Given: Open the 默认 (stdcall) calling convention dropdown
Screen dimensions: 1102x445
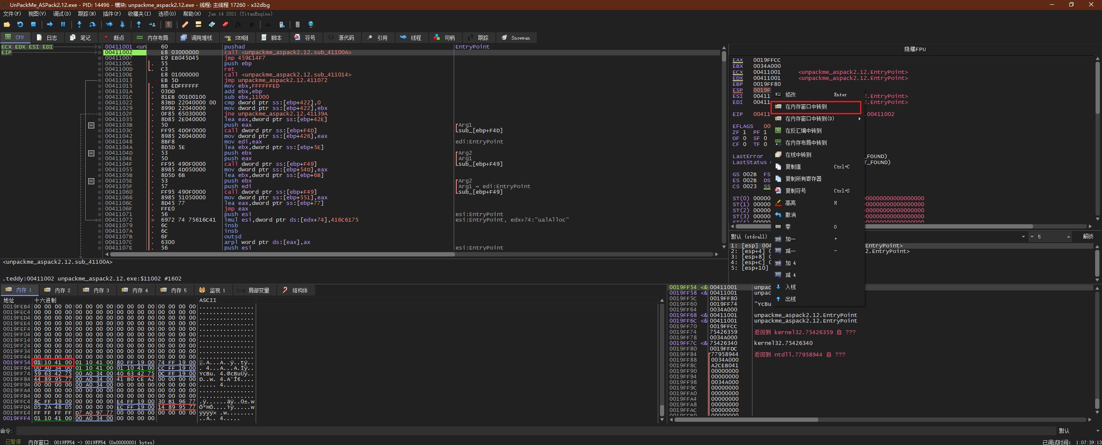Looking at the screenshot, I should coord(1023,237).
